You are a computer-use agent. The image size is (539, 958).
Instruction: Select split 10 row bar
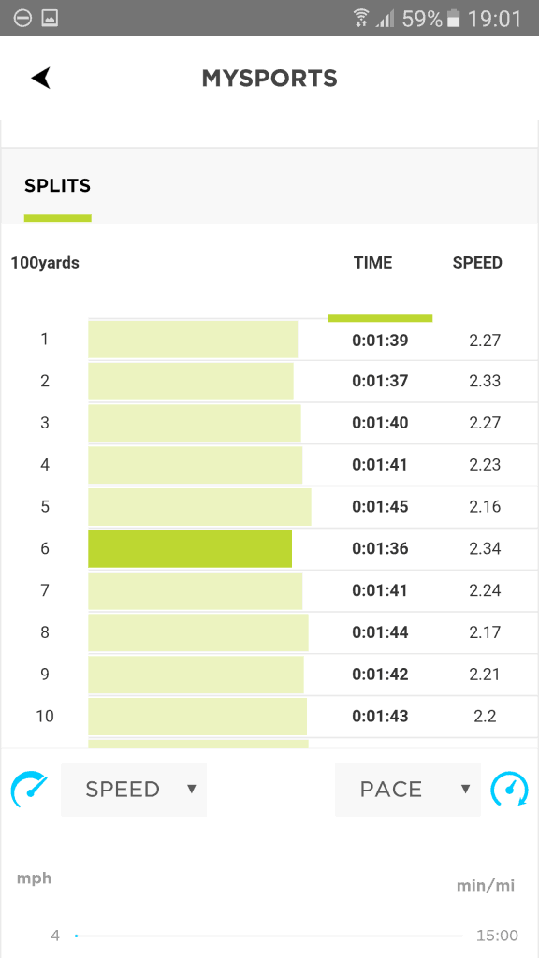tap(197, 716)
